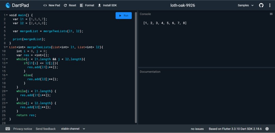Image resolution: width=275 pixels, height=133 pixels.
Task: Click line number 5 in the gutter
Action: [x=4, y=31]
